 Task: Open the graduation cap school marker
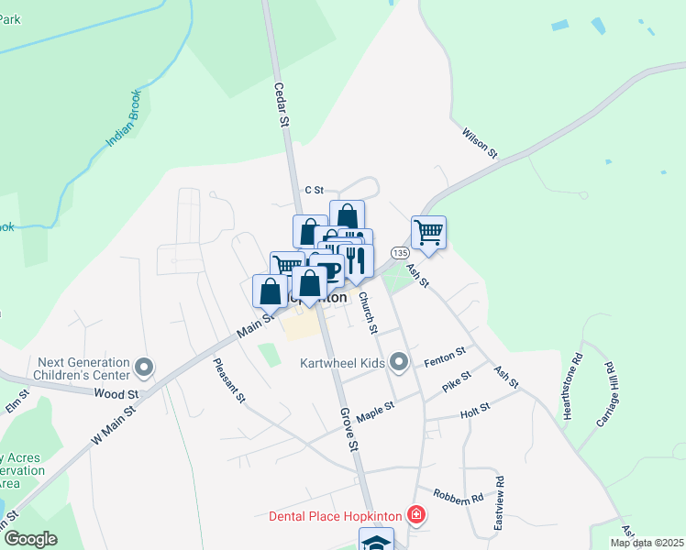(376, 539)
